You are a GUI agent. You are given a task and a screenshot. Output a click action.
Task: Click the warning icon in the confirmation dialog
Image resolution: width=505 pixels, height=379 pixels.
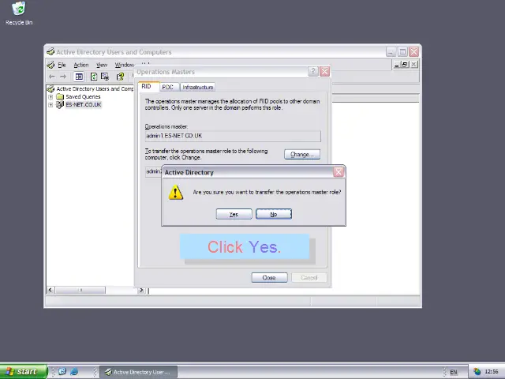[x=176, y=193]
